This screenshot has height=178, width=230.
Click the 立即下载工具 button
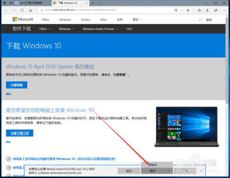click(20, 133)
